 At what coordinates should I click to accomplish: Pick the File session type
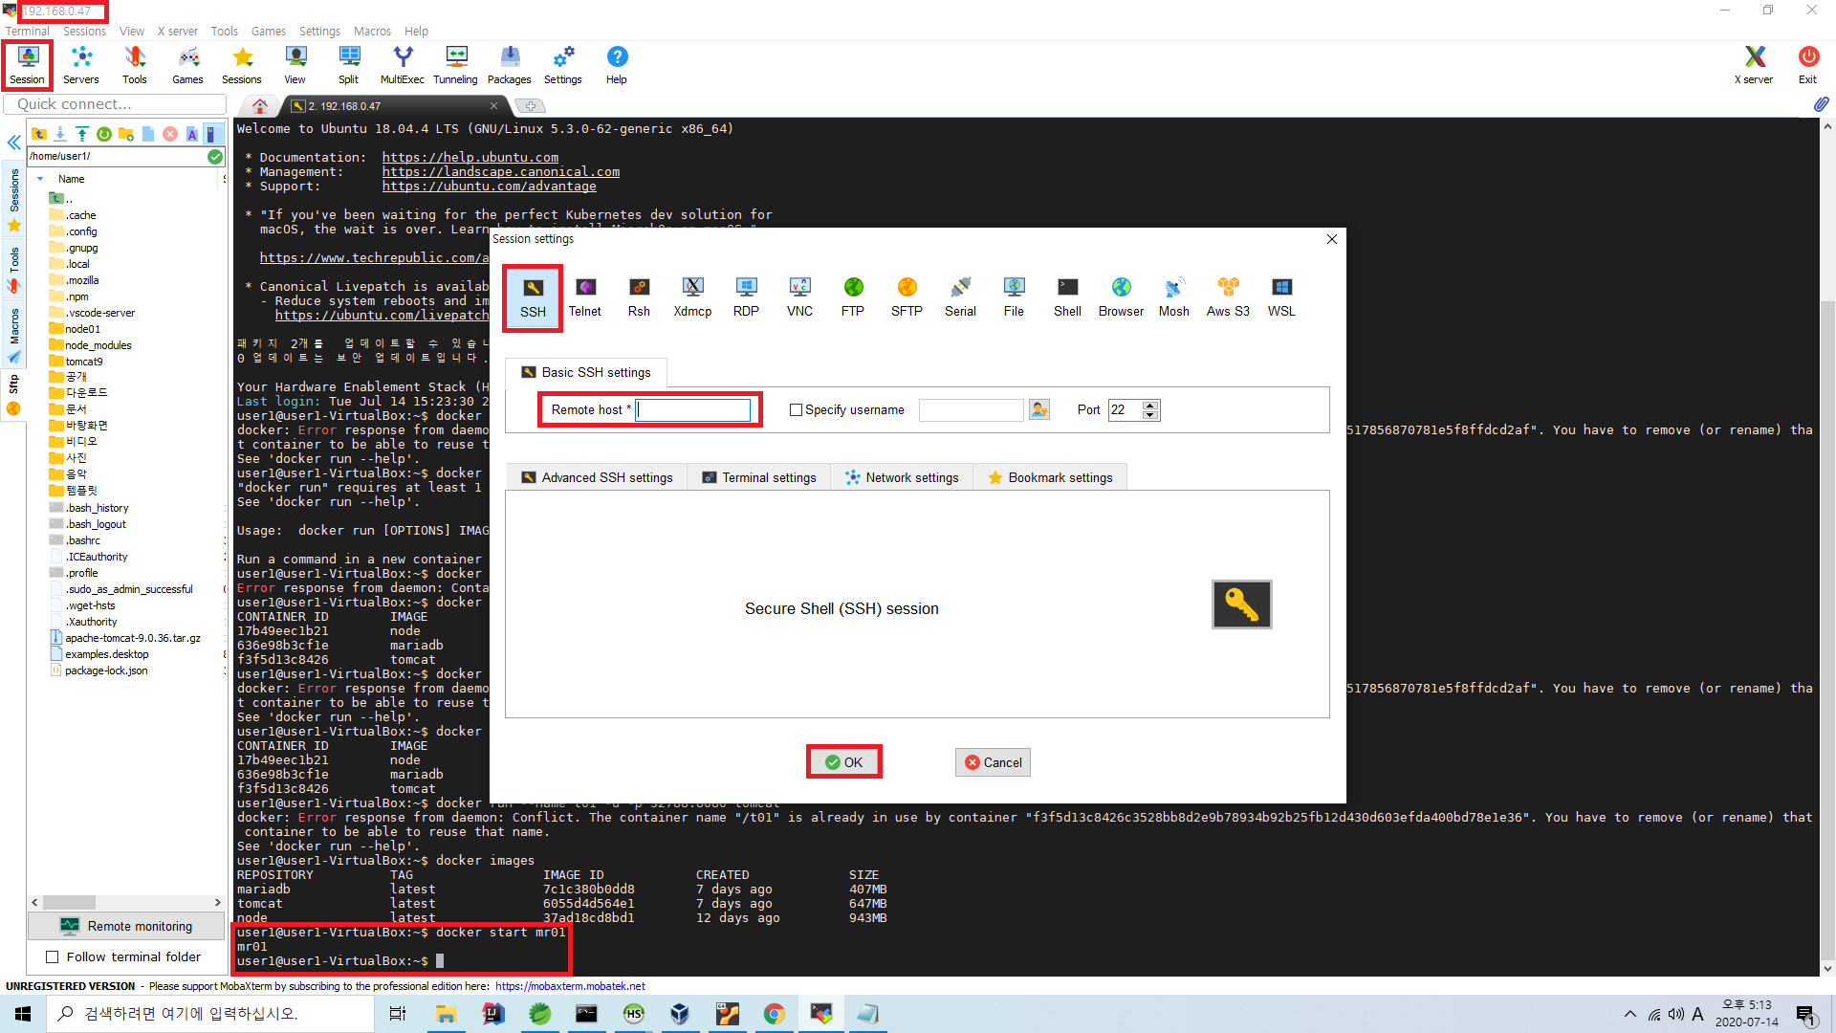(x=1014, y=298)
